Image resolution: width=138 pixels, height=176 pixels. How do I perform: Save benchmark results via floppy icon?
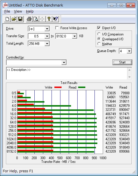click(x=20, y=19)
